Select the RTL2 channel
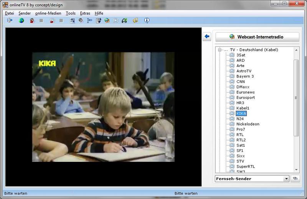Viewport: 307px width, 199px height. [241, 140]
